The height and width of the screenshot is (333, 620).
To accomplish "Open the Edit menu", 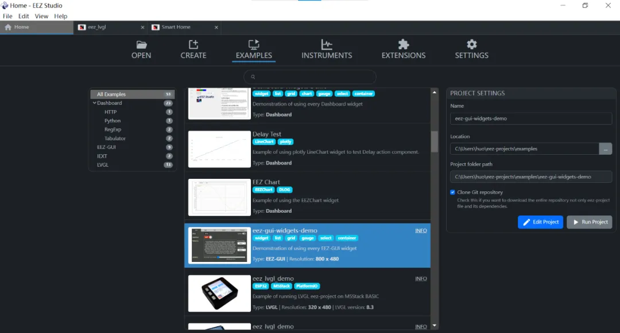I will tap(24, 16).
